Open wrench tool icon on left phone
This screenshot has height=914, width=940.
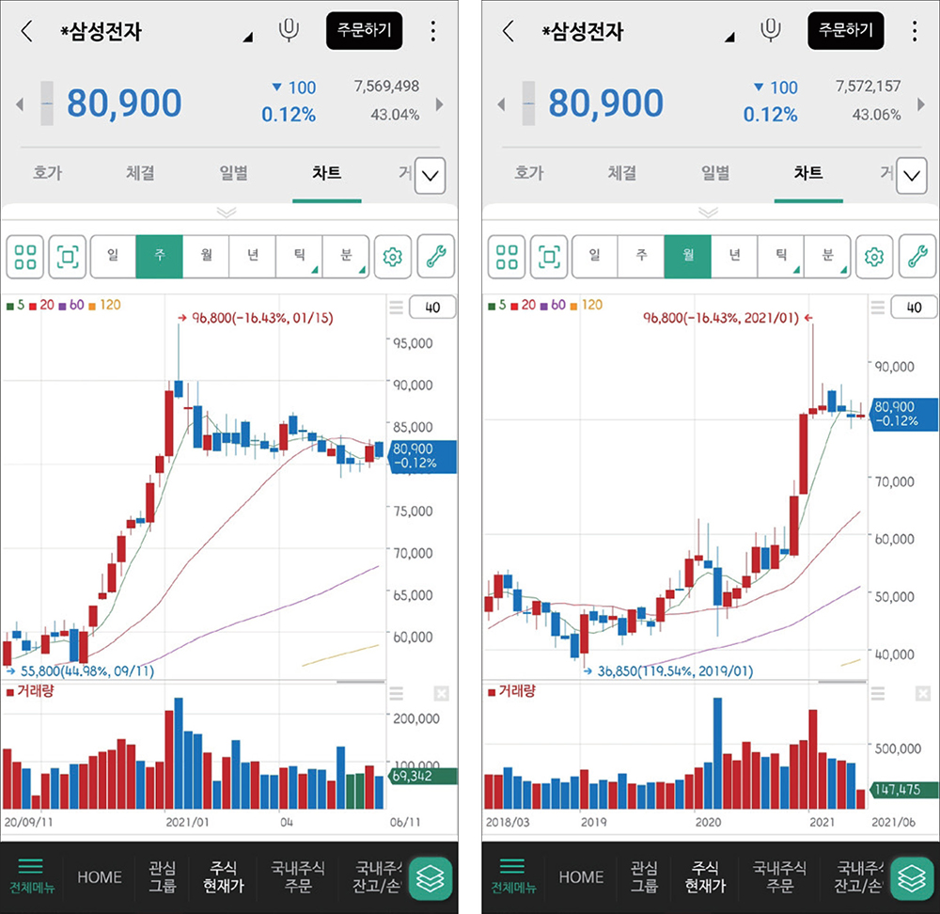click(436, 257)
